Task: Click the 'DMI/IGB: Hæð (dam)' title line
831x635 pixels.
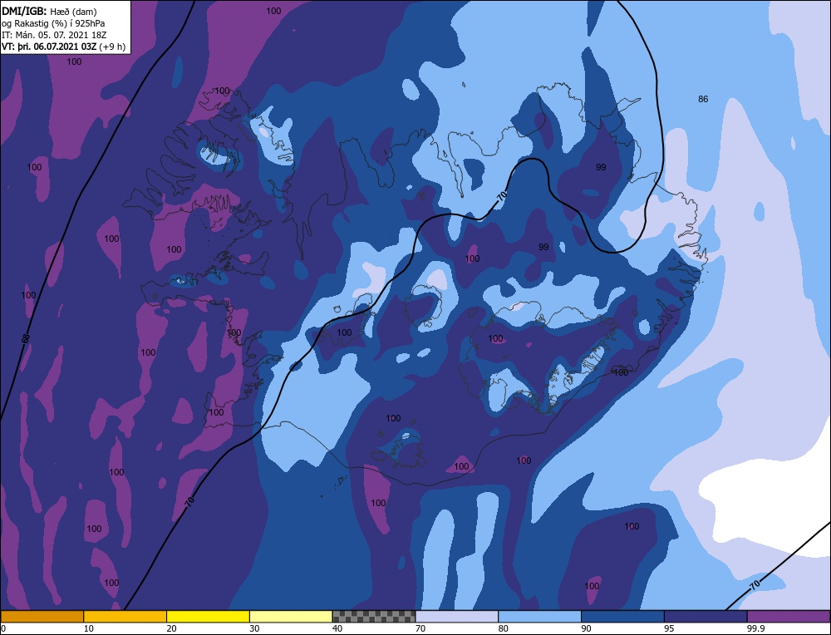Action: 49,10
